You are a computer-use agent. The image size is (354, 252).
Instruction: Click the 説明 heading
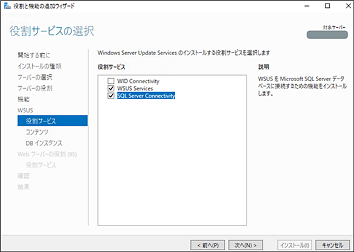click(x=263, y=67)
